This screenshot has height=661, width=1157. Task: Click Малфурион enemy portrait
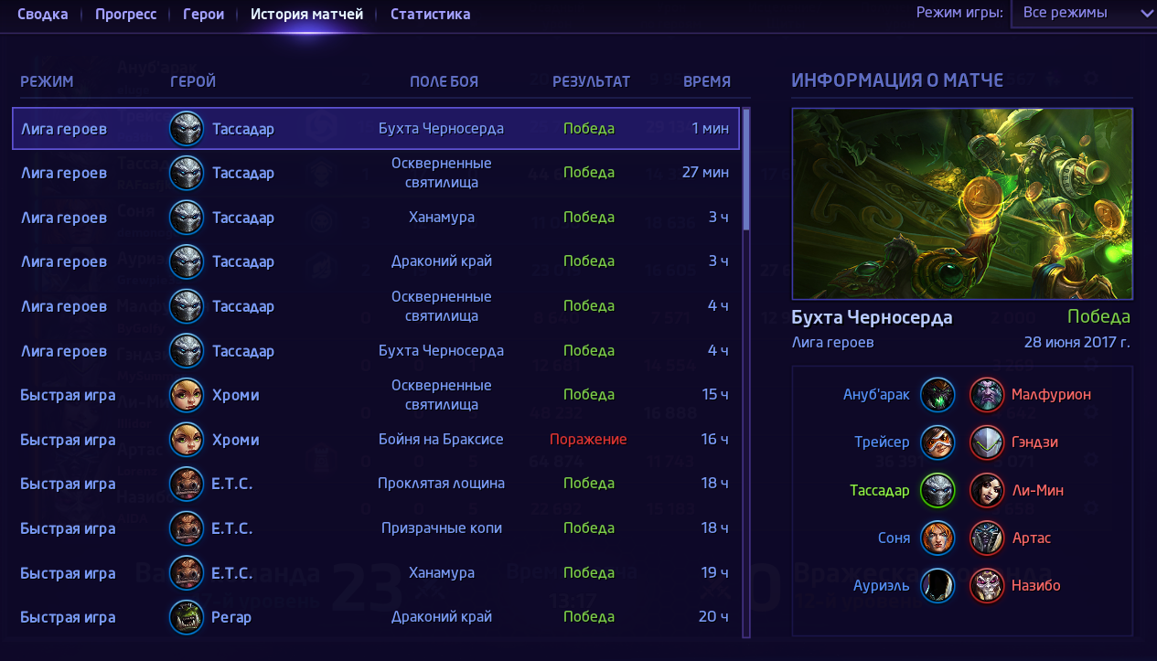[987, 395]
